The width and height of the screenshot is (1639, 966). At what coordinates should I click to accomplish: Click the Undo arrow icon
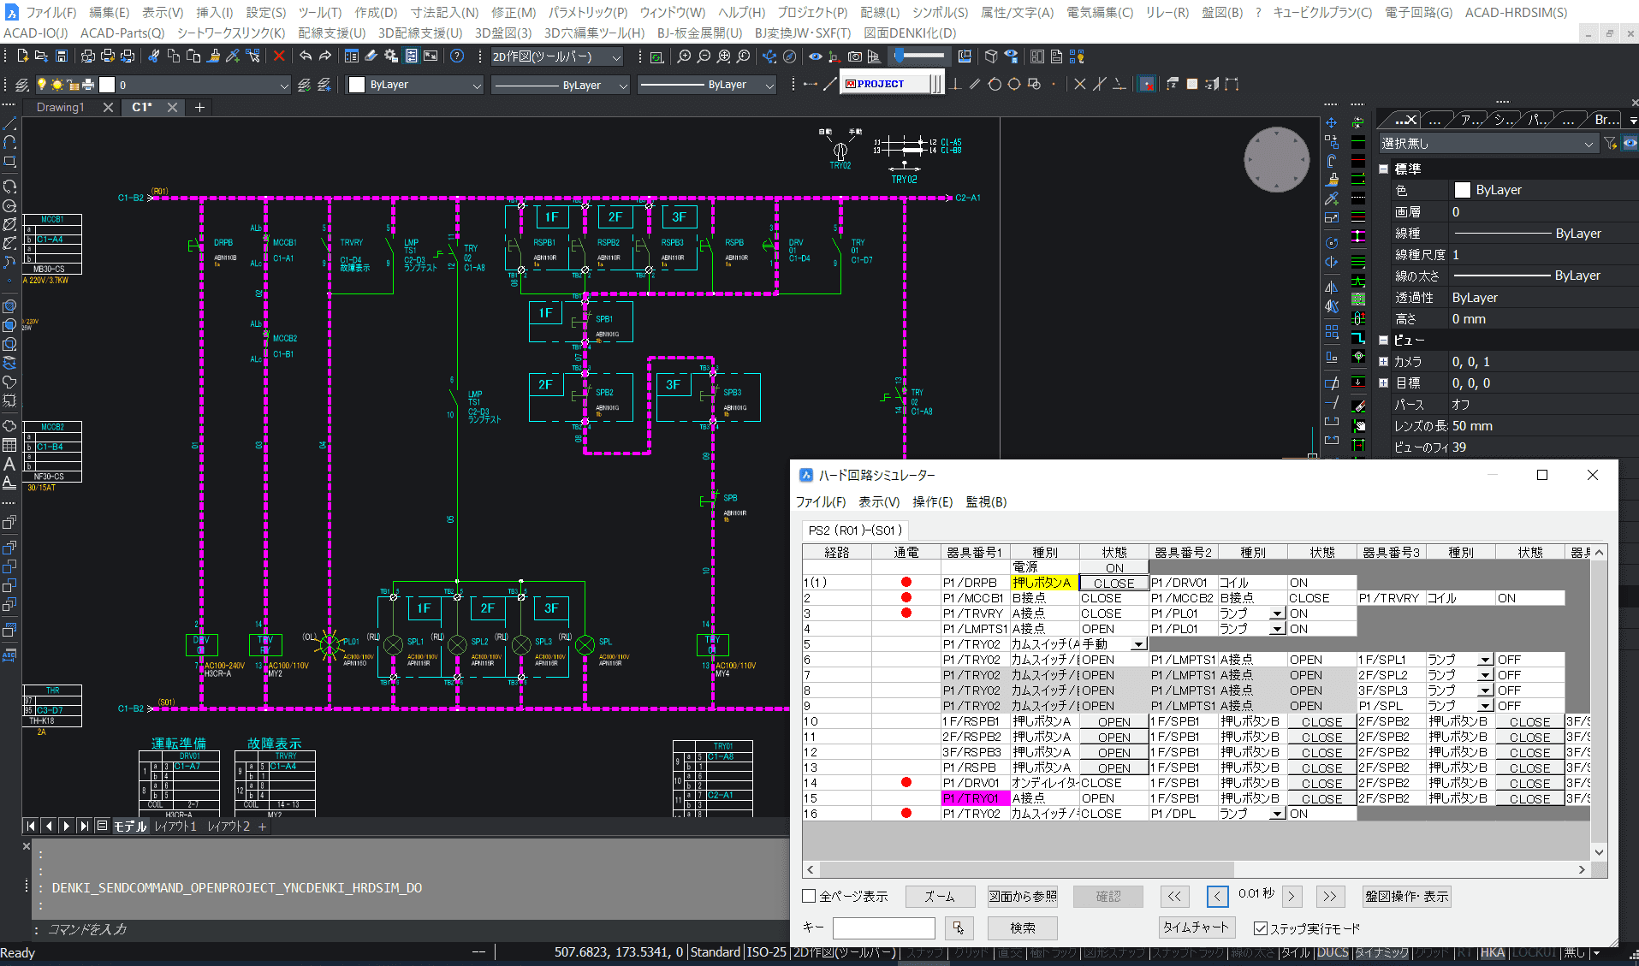pyautogui.click(x=306, y=56)
